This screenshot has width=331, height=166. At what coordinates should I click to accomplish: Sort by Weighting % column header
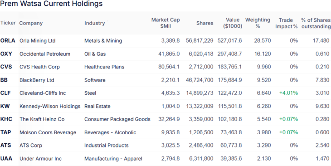click(x=258, y=23)
